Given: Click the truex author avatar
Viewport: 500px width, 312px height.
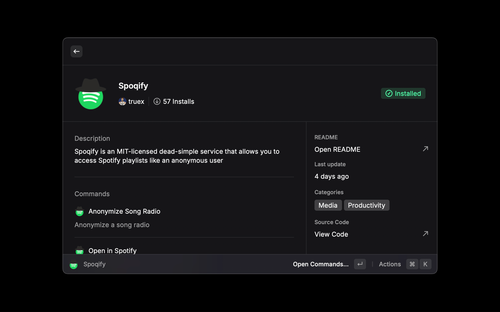Looking at the screenshot, I should click(122, 101).
